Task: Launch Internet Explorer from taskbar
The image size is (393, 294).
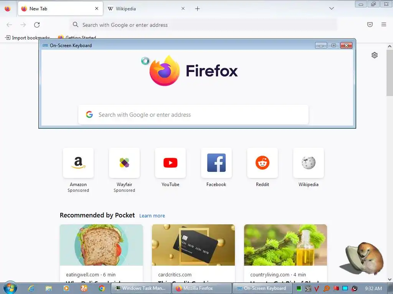Action: [x=31, y=288]
